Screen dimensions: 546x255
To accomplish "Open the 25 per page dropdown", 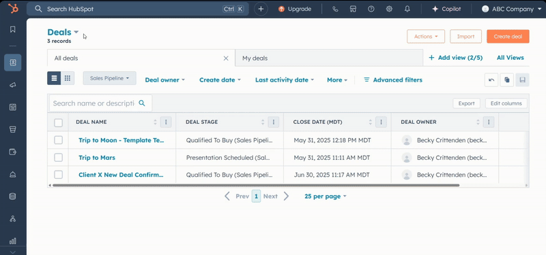I will pos(326,197).
